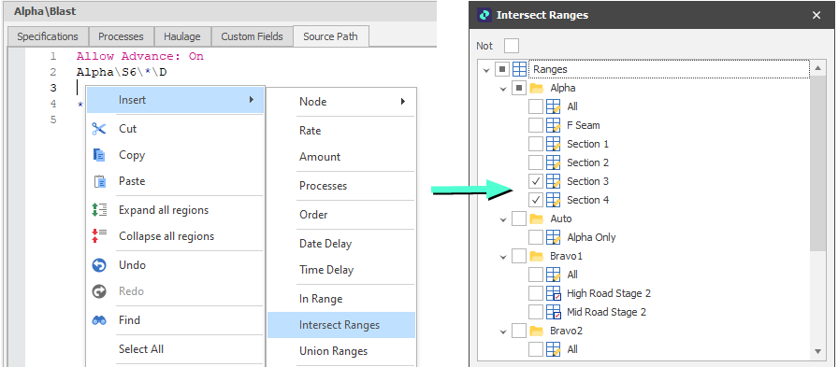Choose Rate from the Insert submenu
Viewport: 838px width, 367px height.
(x=341, y=131)
